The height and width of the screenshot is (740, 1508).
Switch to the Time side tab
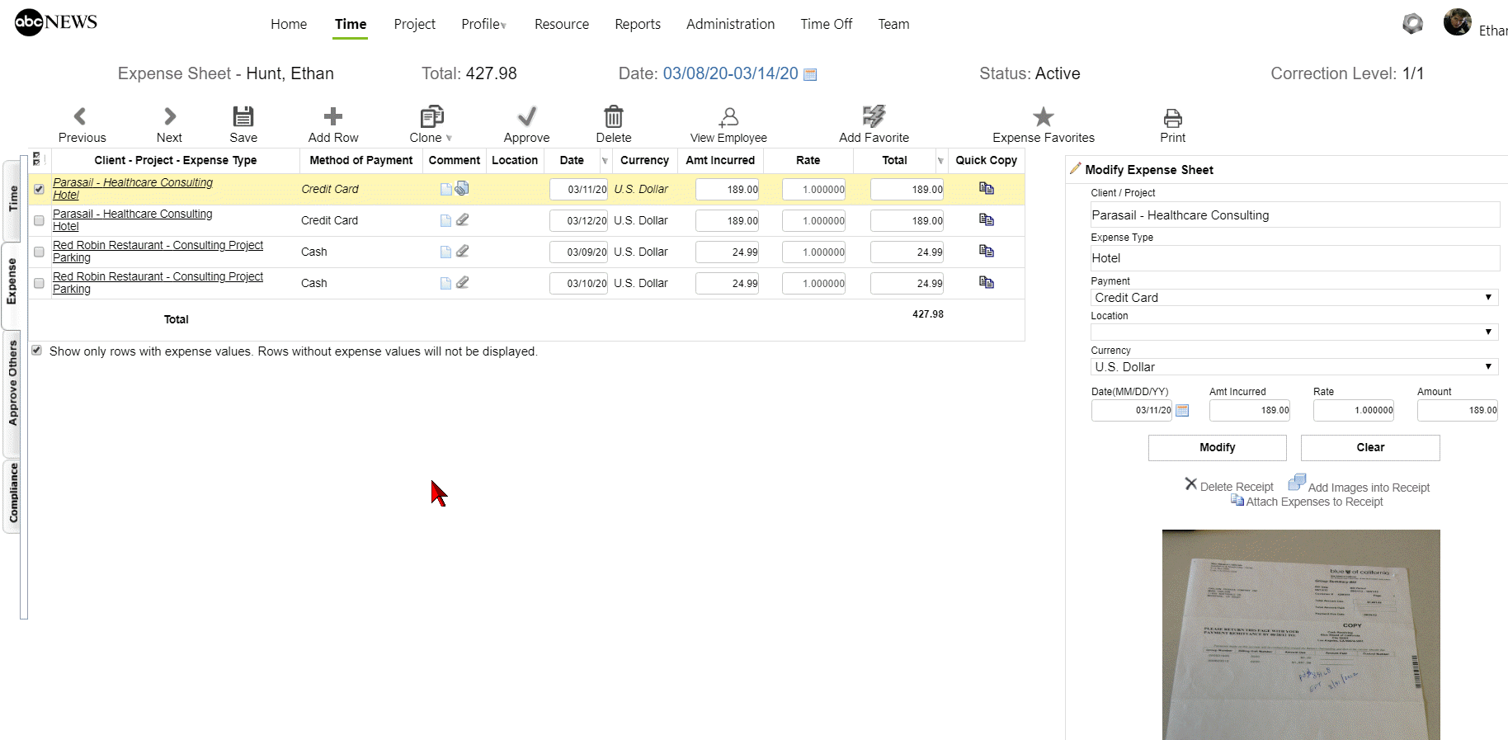12,199
